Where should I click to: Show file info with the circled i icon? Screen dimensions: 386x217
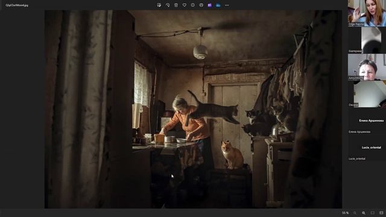coord(193,5)
